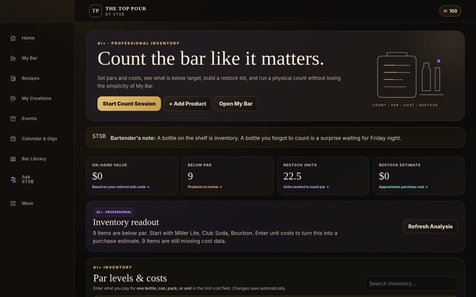Click the 'Bartender's note:' label

click(x=133, y=138)
